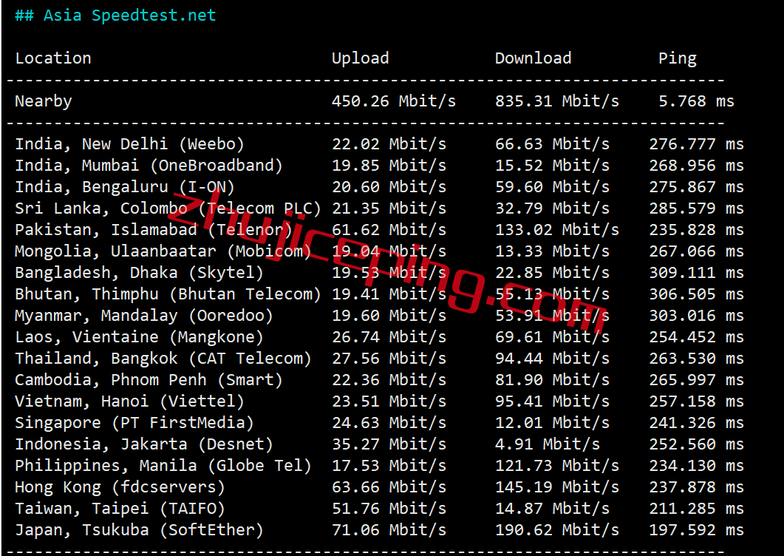The image size is (784, 556).
Task: Click "Indonesia, Jakarta (Desnet)" row label
Action: 144,445
